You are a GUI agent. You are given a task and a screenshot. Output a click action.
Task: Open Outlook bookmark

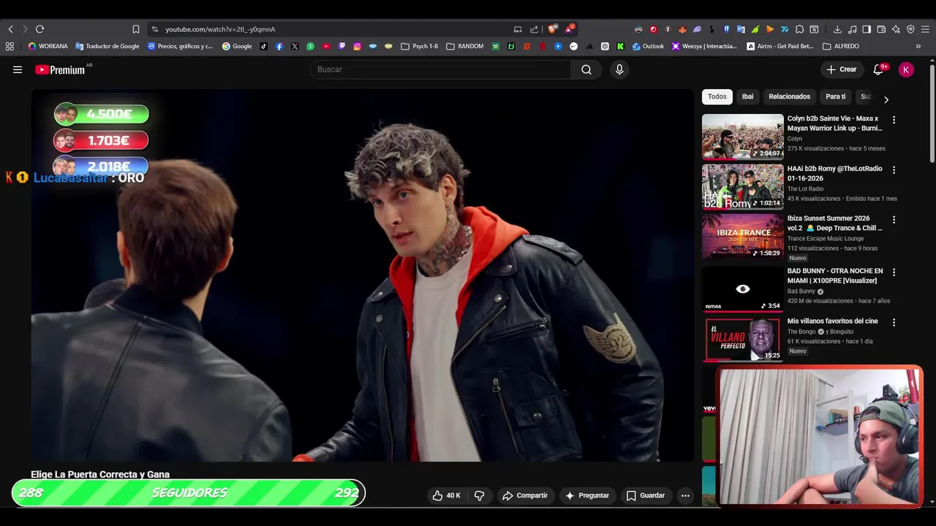[648, 46]
